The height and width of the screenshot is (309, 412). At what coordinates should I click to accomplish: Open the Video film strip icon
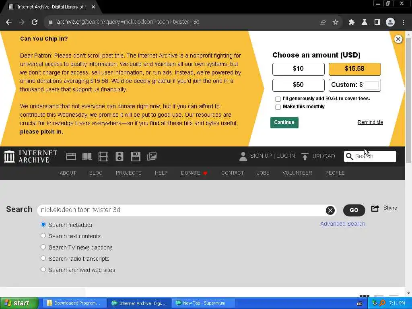(103, 157)
